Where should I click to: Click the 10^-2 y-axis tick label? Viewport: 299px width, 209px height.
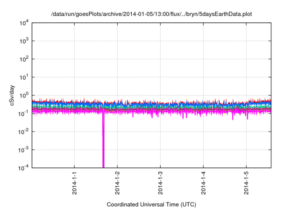(x=24, y=132)
